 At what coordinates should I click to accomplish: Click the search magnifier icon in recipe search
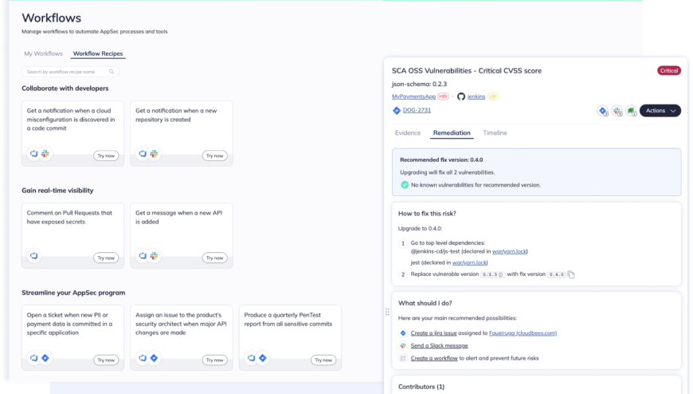(x=112, y=72)
